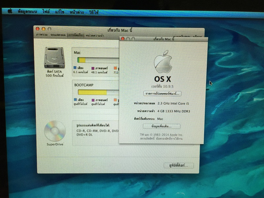
Task: Zoom the back storage window
Action: tap(49, 29)
